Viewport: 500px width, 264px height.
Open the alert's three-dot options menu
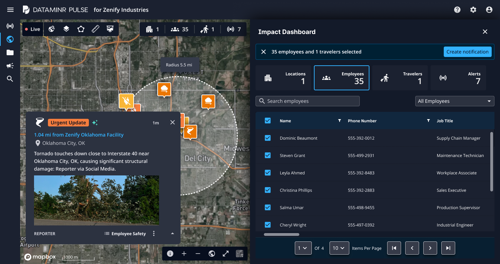[154, 234]
